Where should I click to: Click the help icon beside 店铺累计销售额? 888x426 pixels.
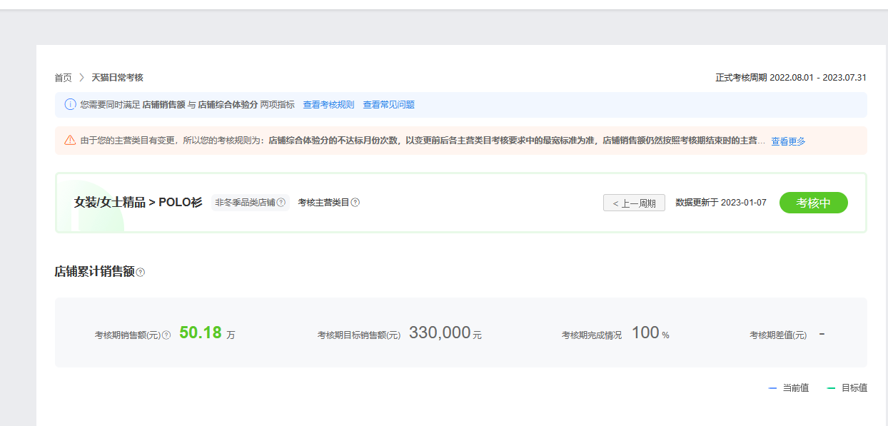click(x=141, y=273)
